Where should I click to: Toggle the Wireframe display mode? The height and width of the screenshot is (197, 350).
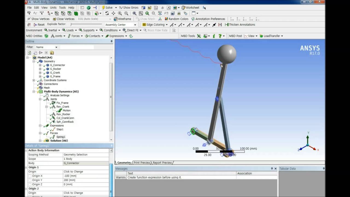click(123, 19)
